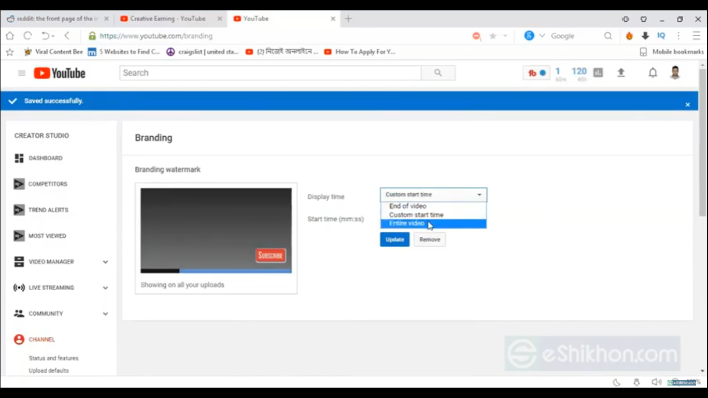Switch to the reddit browser tab
The width and height of the screenshot is (708, 398).
57,18
